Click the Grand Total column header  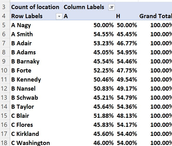pyautogui.click(x=155, y=16)
